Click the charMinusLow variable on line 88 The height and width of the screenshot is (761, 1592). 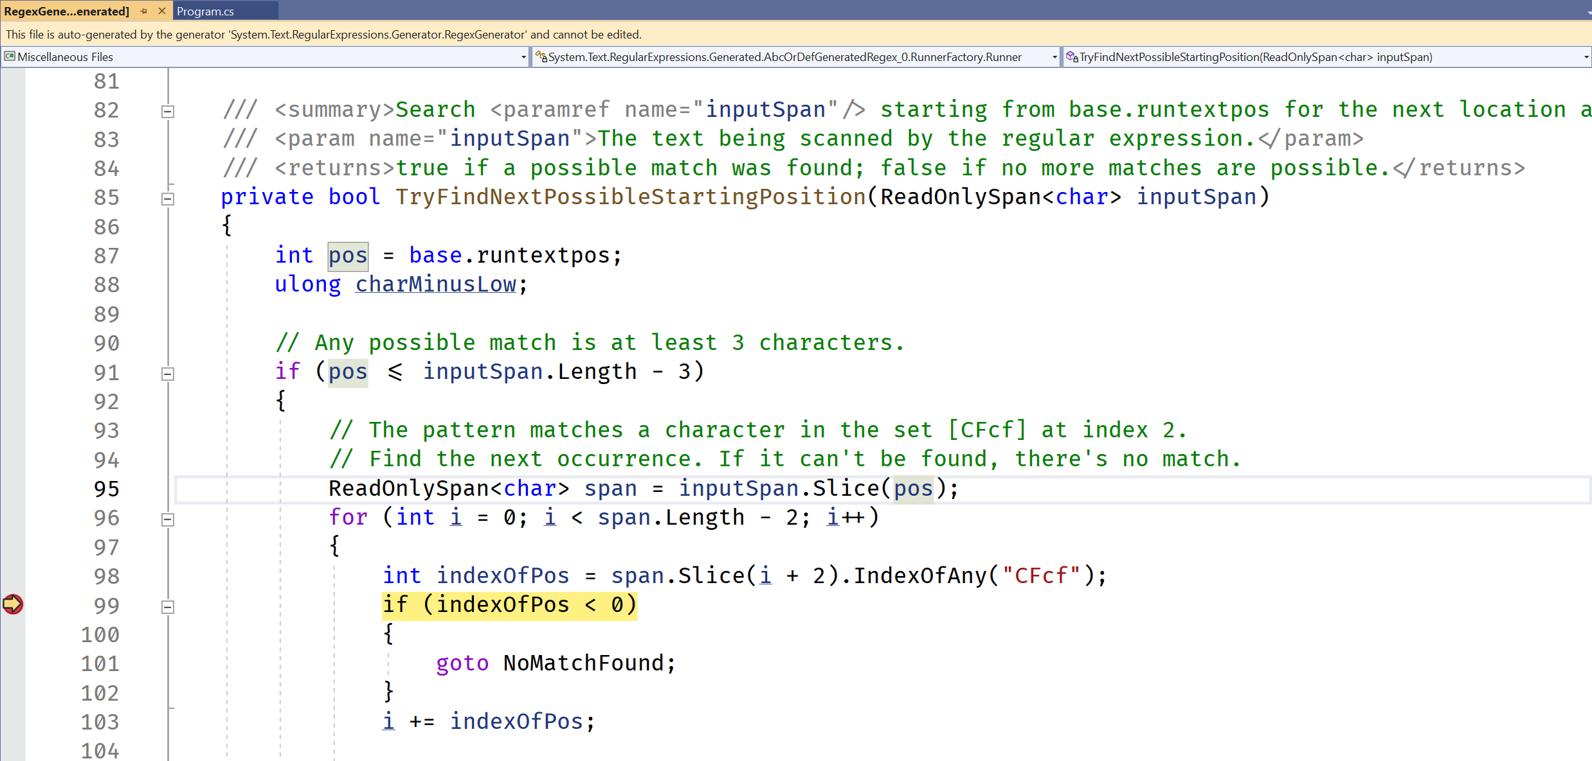[436, 284]
